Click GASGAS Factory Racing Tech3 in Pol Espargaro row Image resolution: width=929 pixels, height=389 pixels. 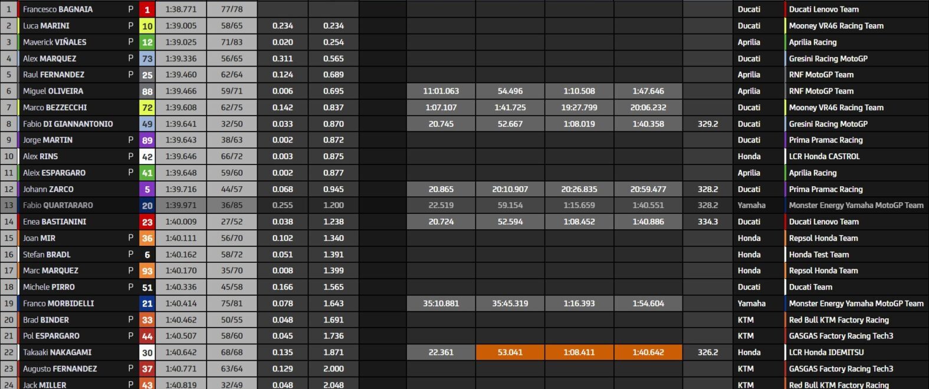[841, 337]
